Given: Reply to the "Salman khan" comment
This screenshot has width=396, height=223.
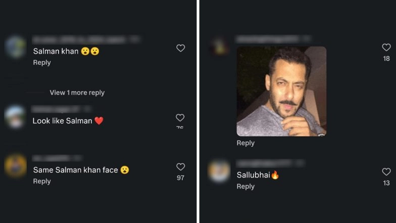Looking at the screenshot, I should [x=42, y=63].
